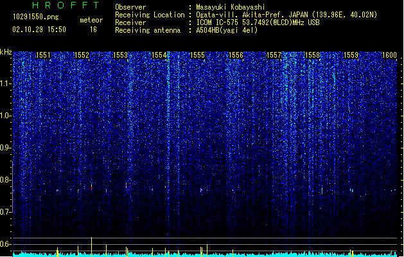Viewport: 404px width, 257px height.
Task: Click the Receiving Location label
Action: pos(150,15)
